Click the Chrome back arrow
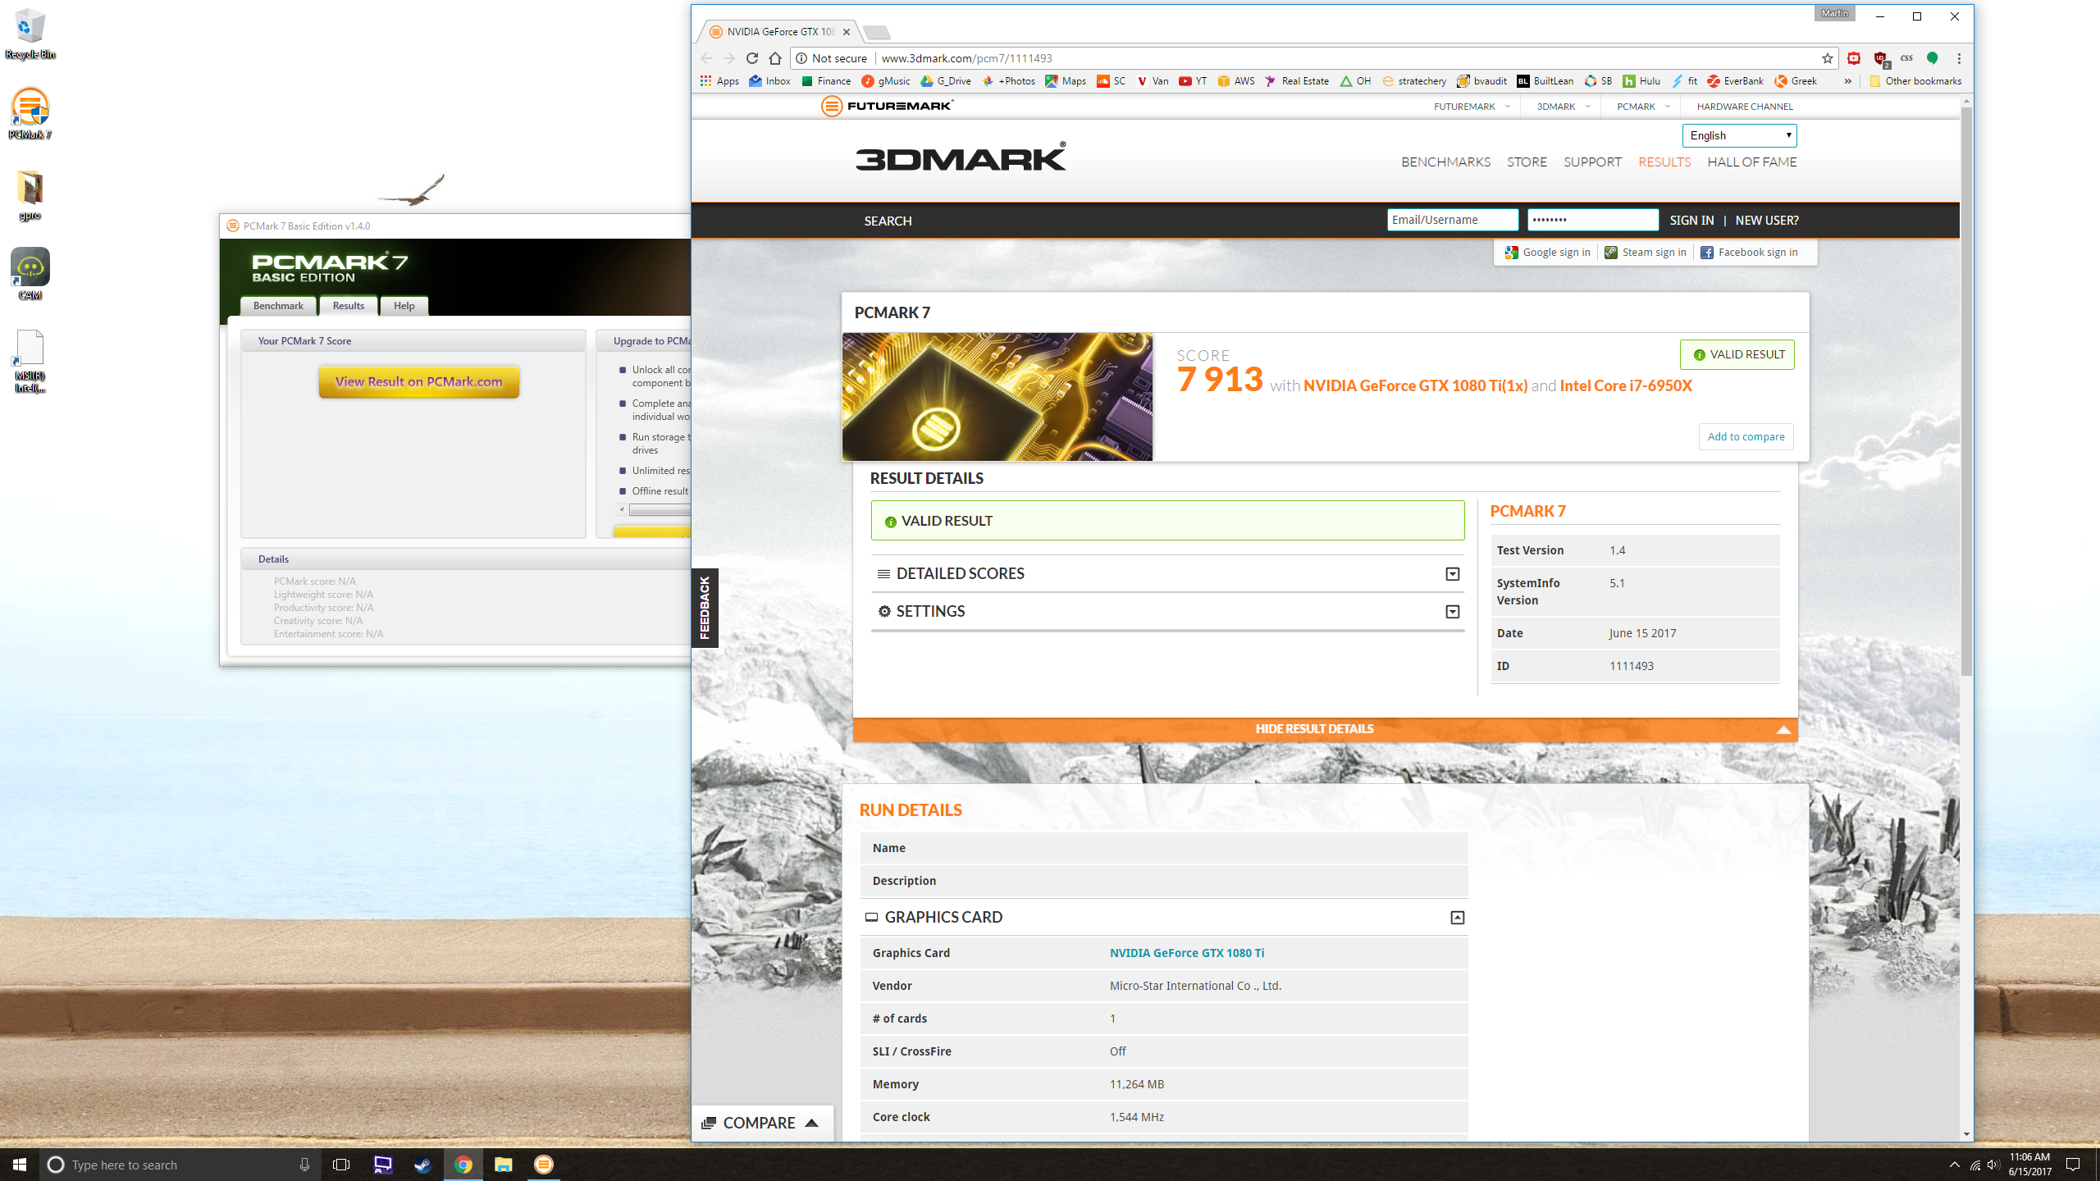This screenshot has width=2100, height=1181. click(x=706, y=58)
